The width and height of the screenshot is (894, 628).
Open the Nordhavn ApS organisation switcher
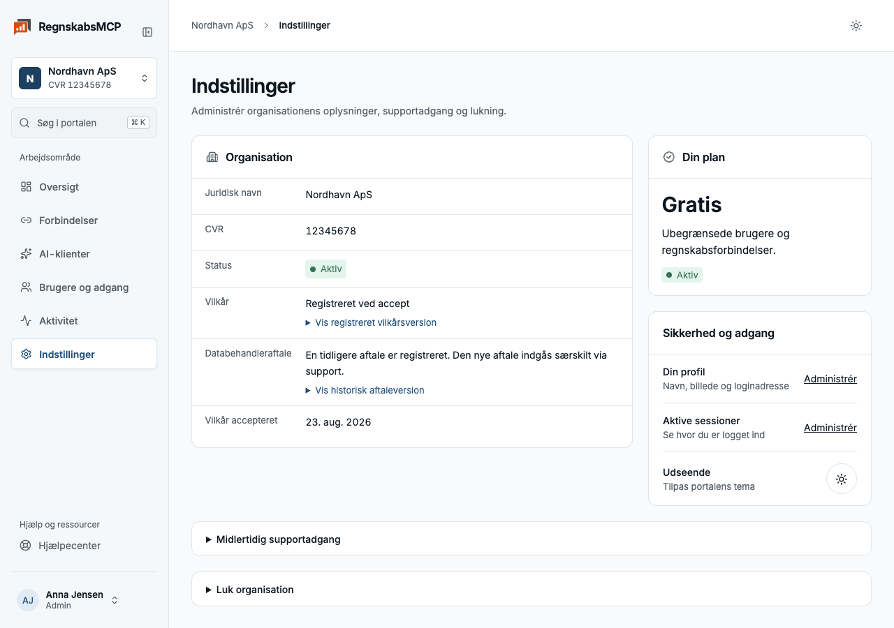(84, 78)
